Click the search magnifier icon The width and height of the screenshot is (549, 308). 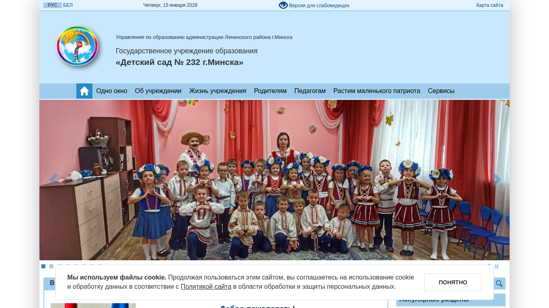click(x=499, y=284)
